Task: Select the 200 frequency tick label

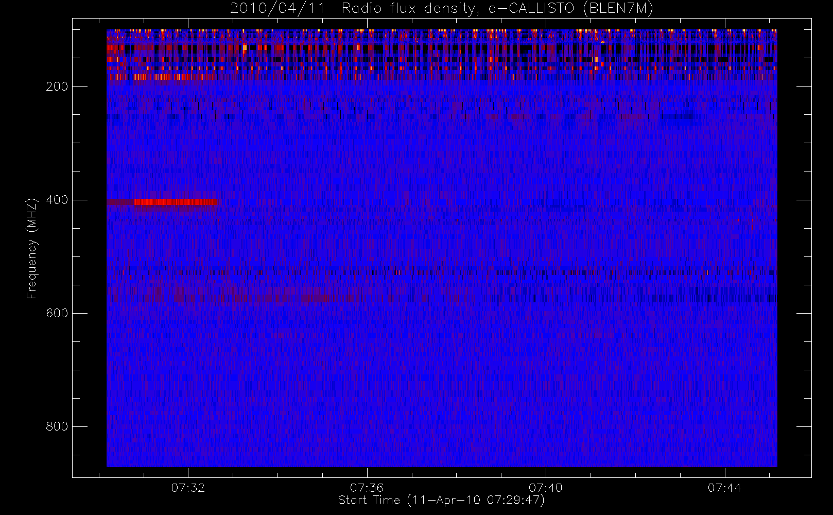Action: point(57,87)
